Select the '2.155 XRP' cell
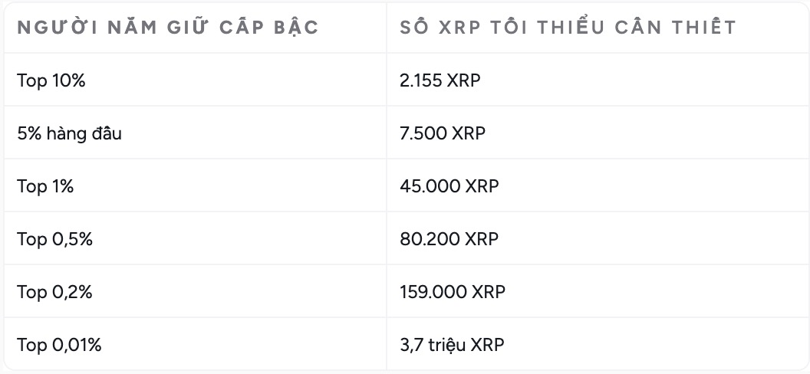Viewport: 810px width, 374px height. tap(440, 80)
